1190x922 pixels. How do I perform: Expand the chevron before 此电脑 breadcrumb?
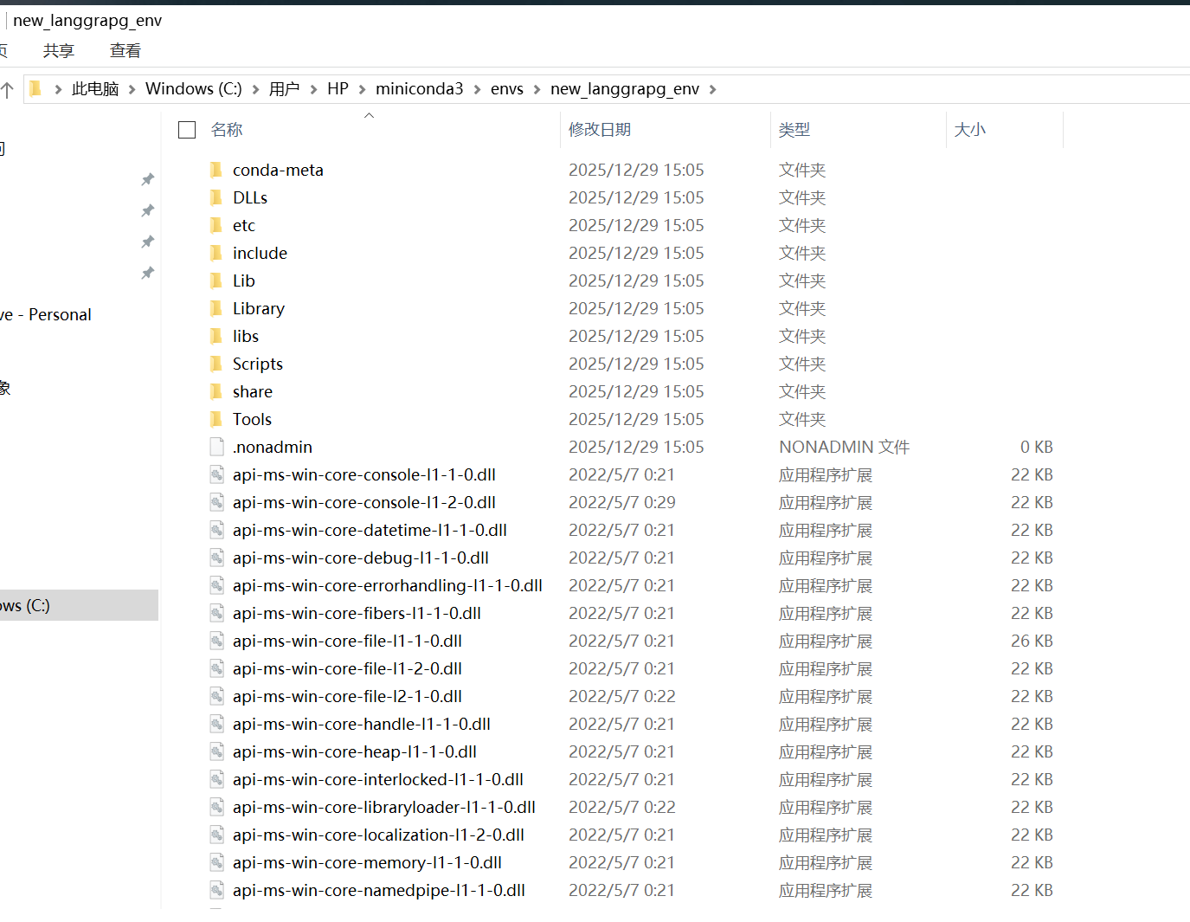pos(58,89)
